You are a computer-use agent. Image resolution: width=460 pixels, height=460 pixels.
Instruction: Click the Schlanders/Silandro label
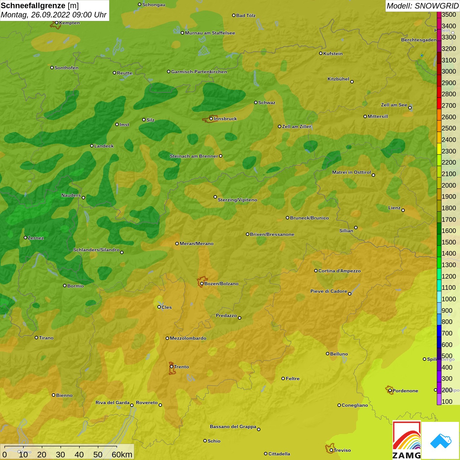(x=96, y=250)
